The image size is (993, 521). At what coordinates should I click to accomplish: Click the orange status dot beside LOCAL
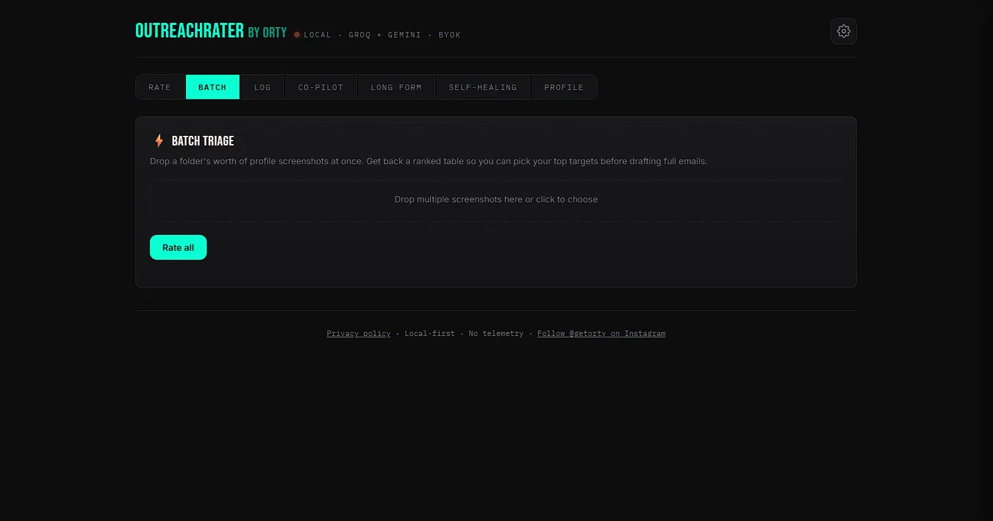[x=297, y=35]
